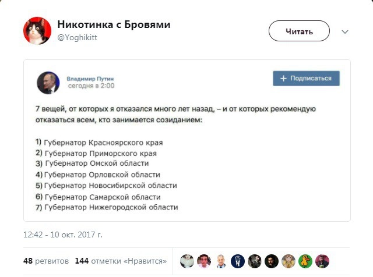Click the cat profile avatar of Никотинка с Бровями
This screenshot has width=373, height=277.
point(37,31)
